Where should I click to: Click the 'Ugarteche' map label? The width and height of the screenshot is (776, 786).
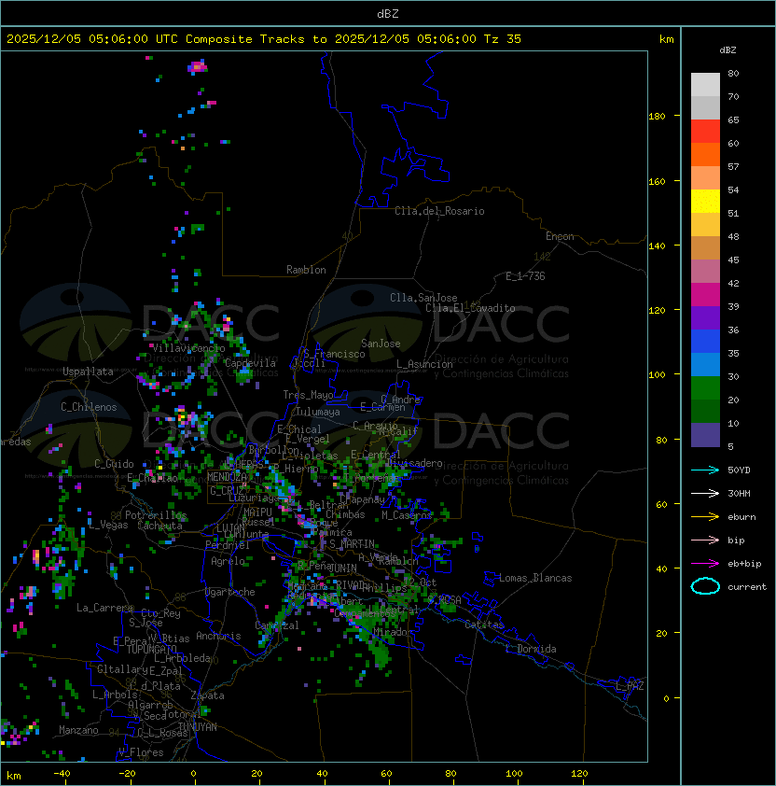[x=230, y=592]
